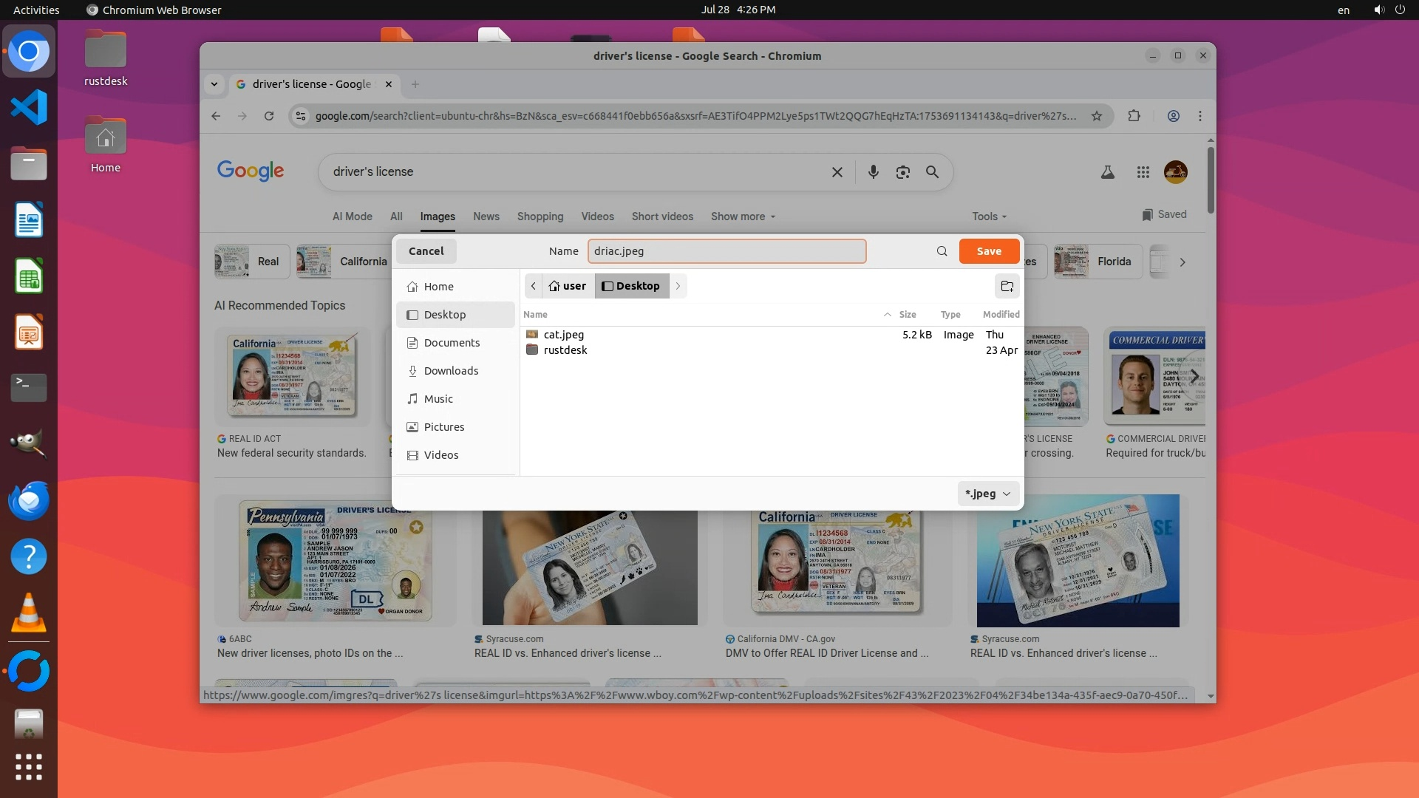Sort files by the Name column
The image size is (1419, 798).
click(536, 315)
